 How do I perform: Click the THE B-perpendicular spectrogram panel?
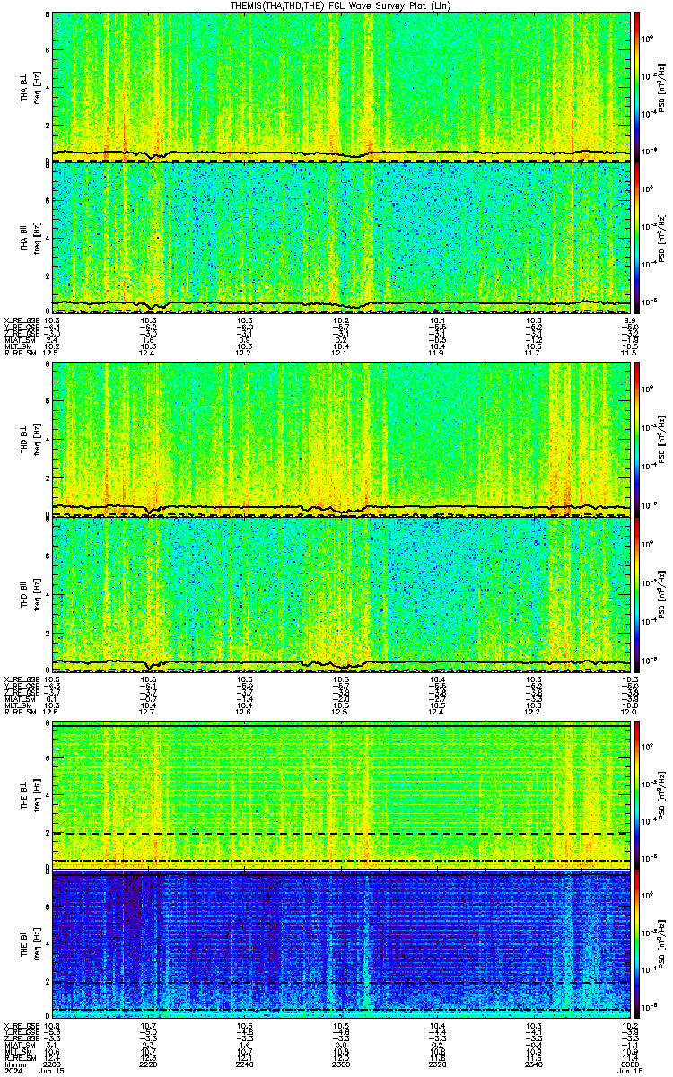tap(340, 795)
